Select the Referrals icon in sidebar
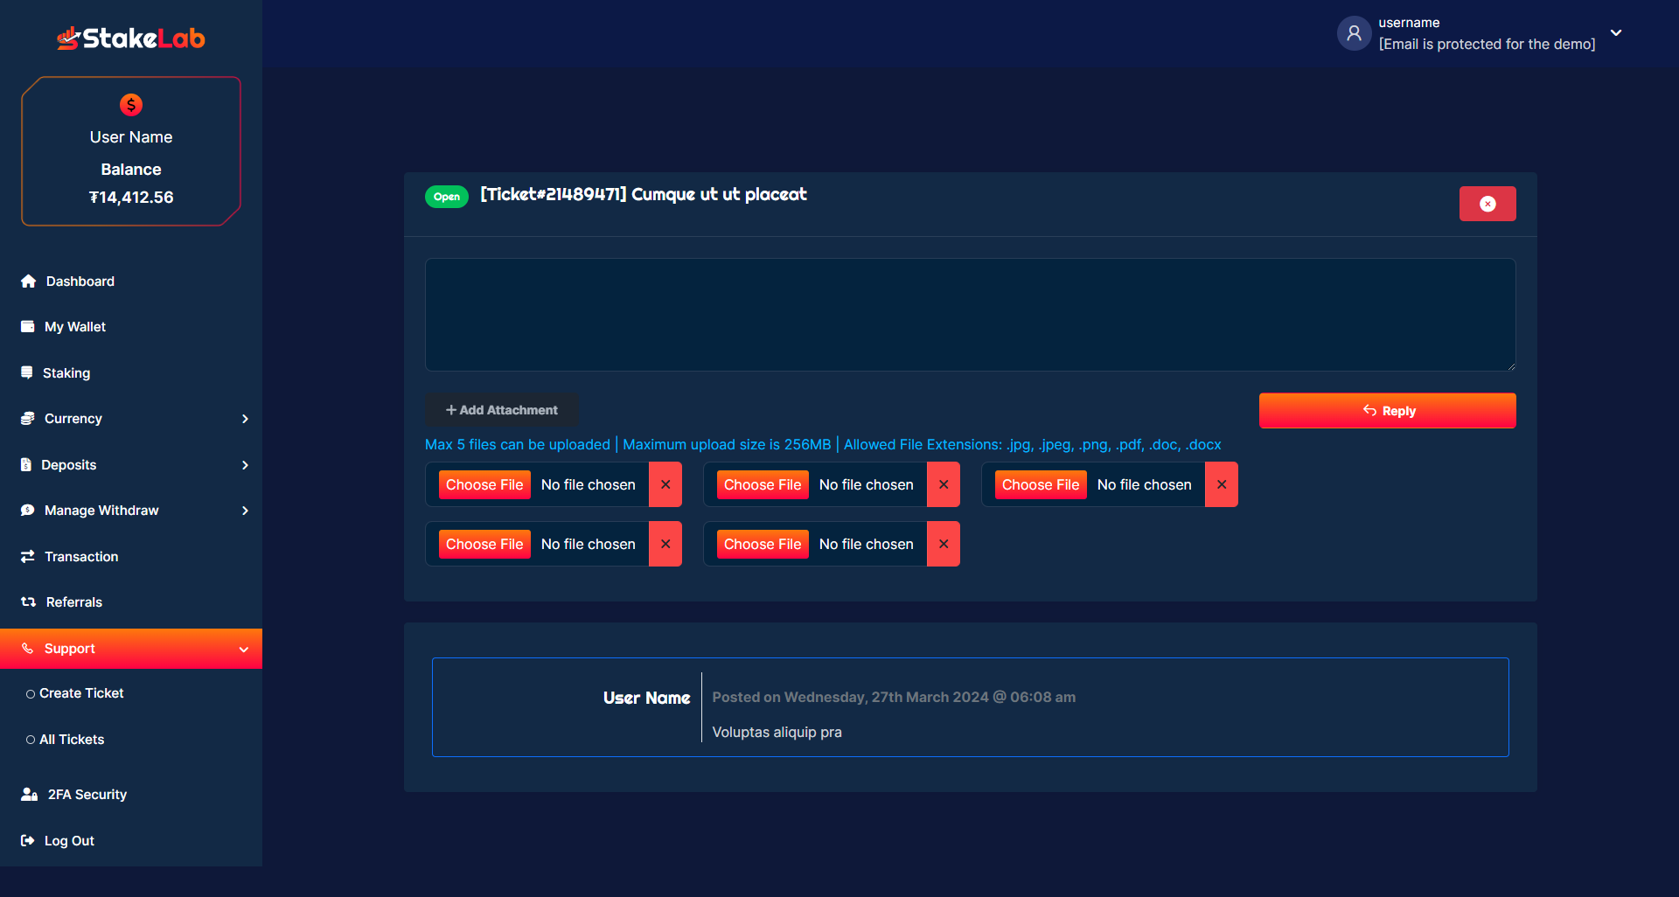The width and height of the screenshot is (1679, 897). [x=27, y=601]
